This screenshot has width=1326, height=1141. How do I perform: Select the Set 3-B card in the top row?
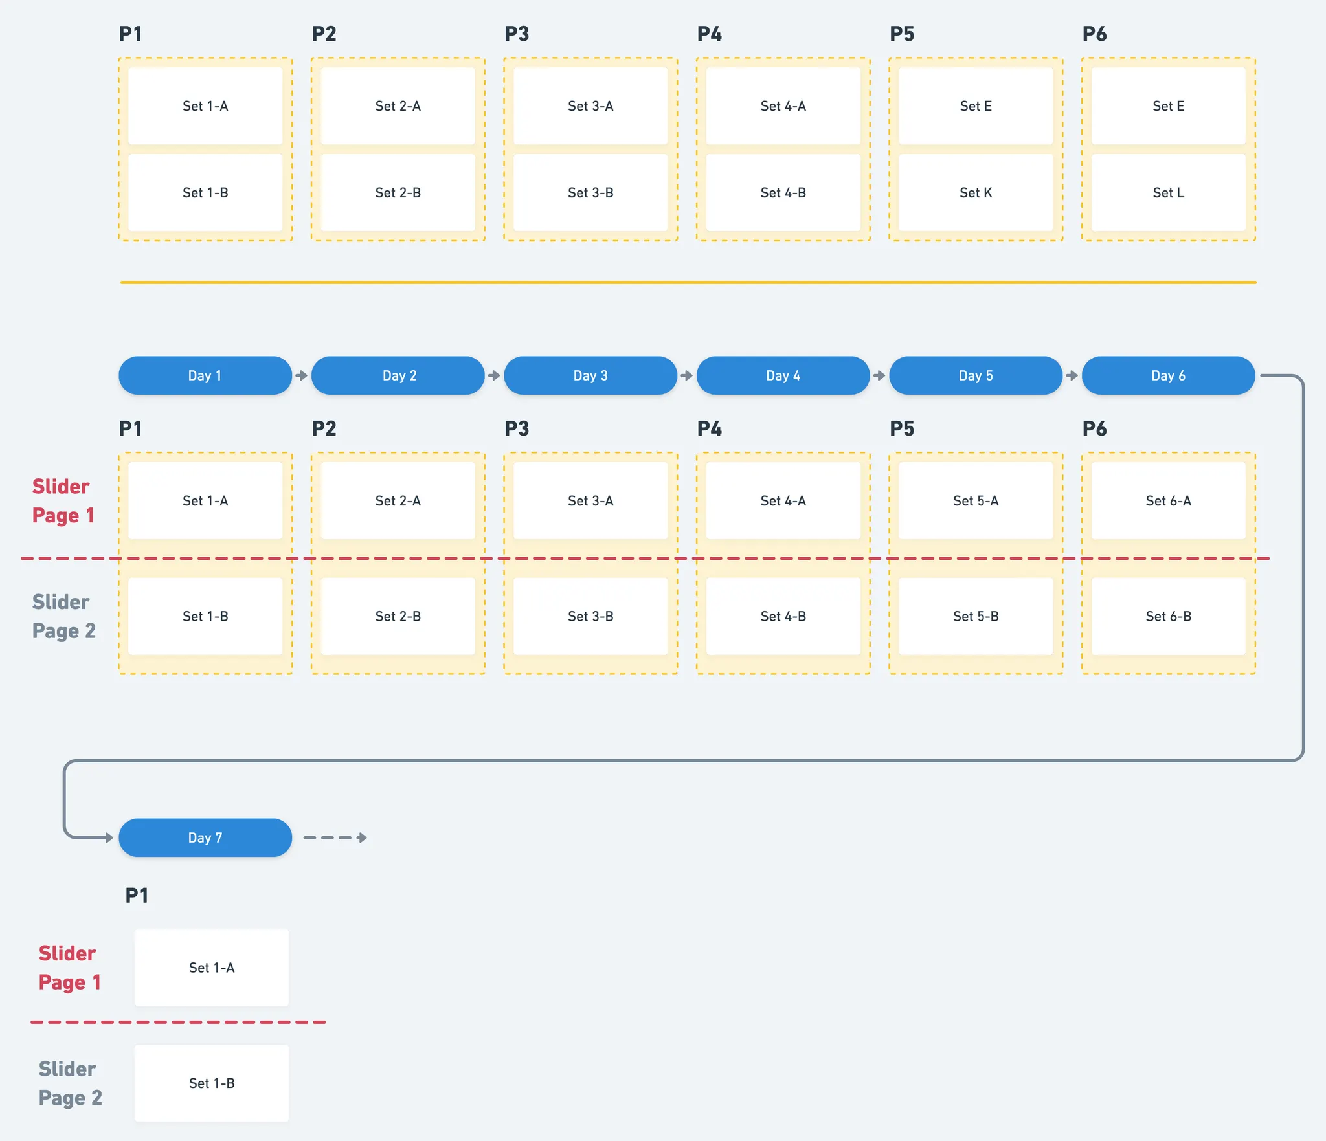[x=590, y=193]
